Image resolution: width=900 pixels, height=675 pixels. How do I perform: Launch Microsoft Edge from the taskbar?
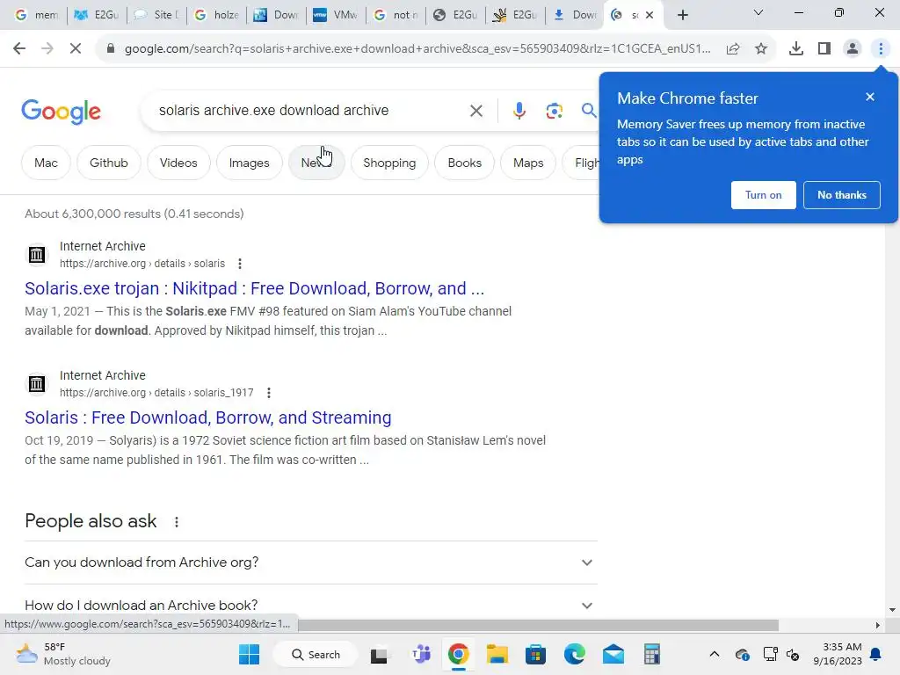(575, 654)
